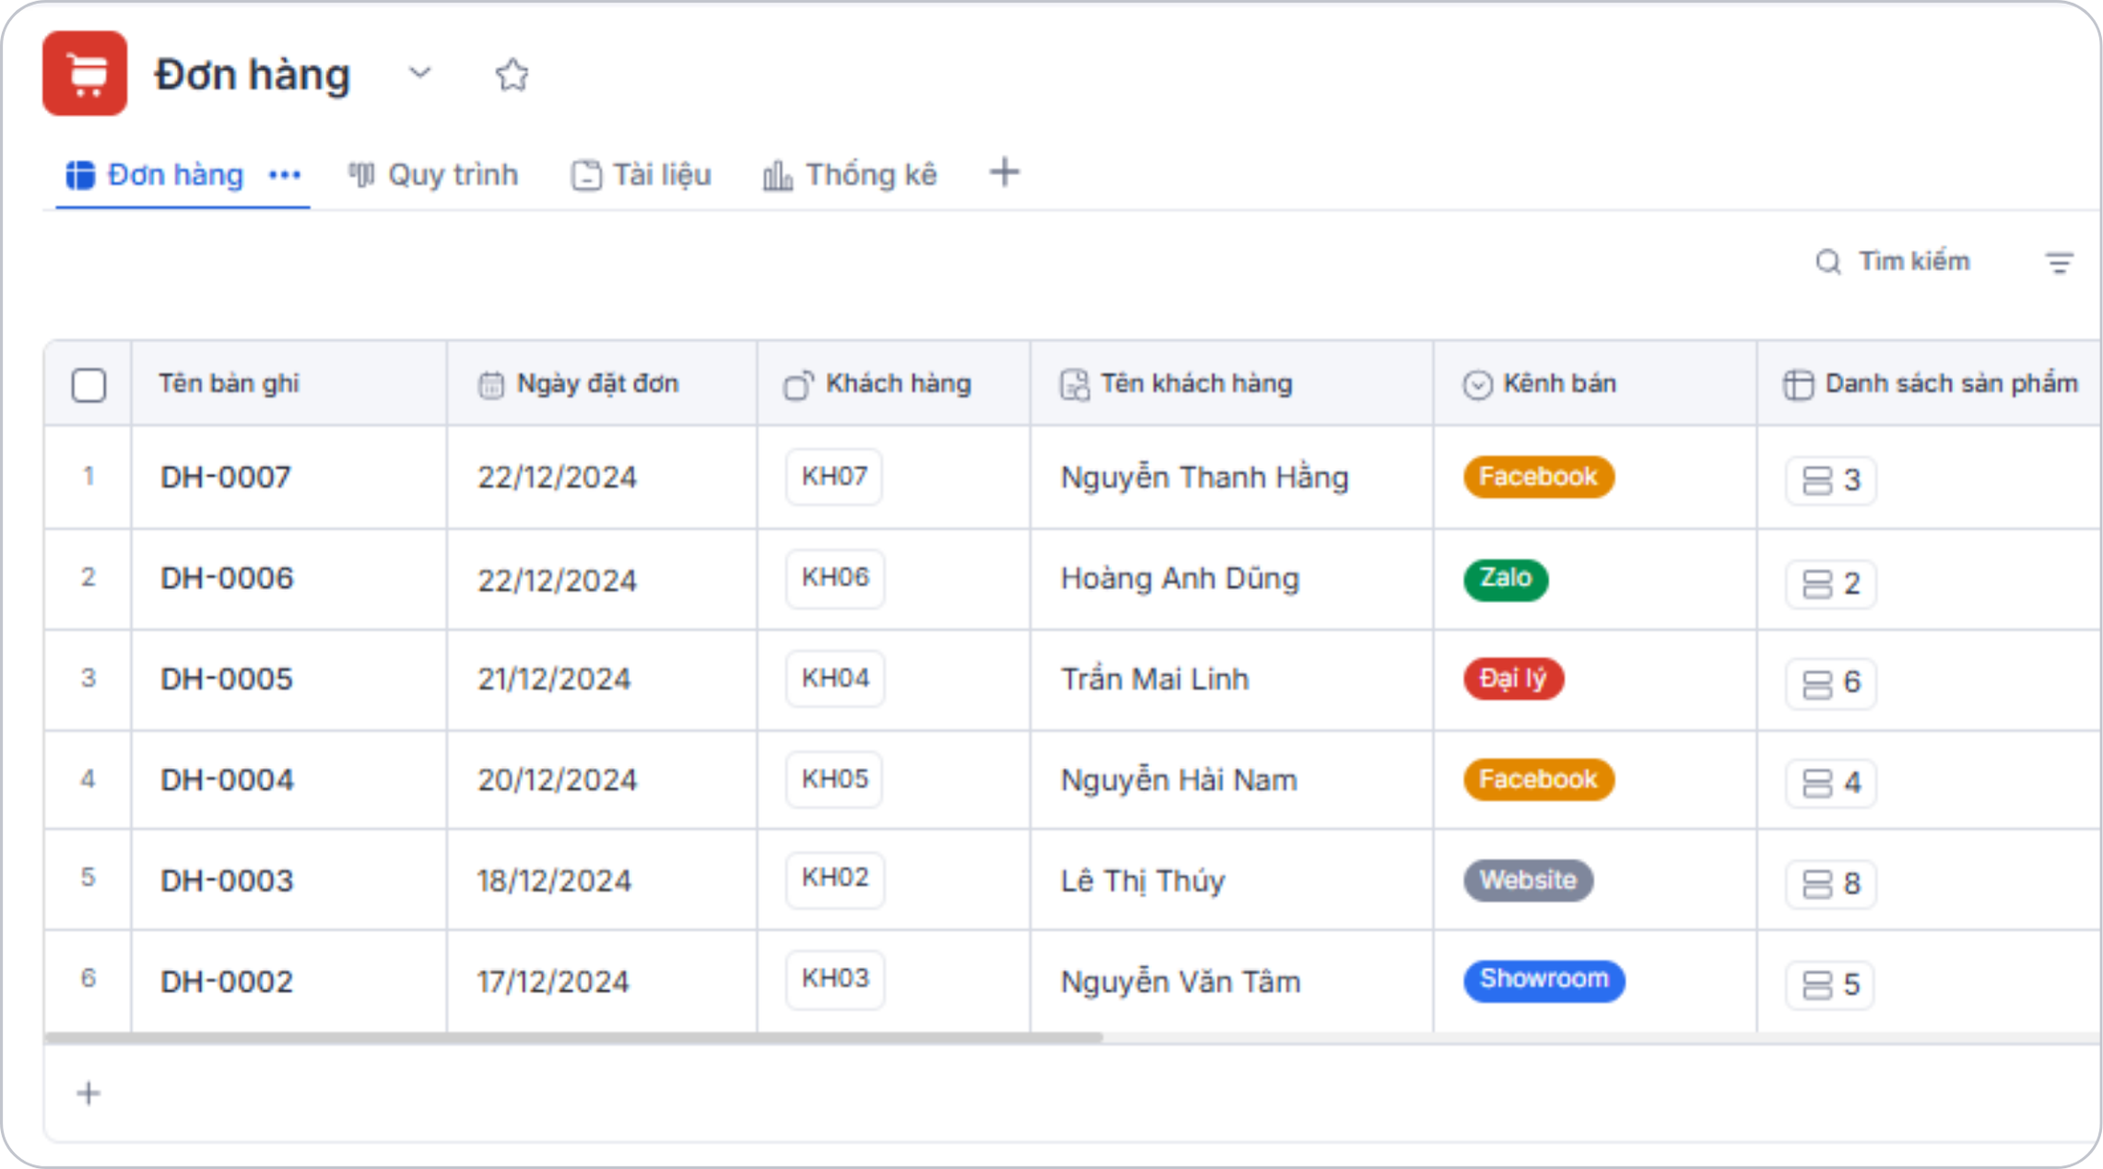Click the KH03 customer chip
The width and height of the screenshot is (2103, 1169).
pos(835,978)
